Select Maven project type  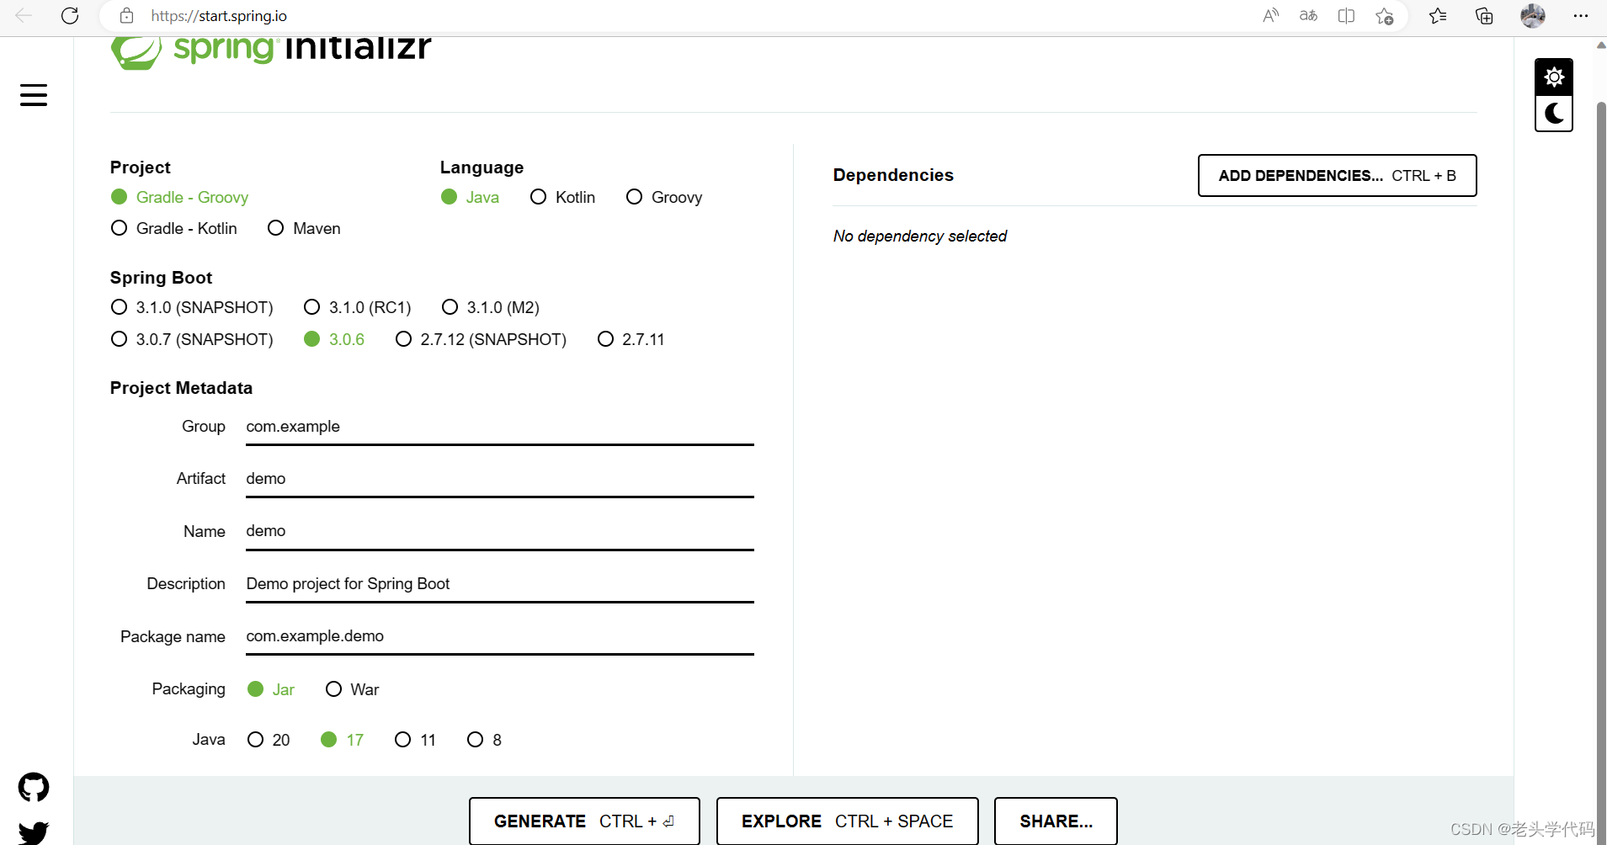304,228
